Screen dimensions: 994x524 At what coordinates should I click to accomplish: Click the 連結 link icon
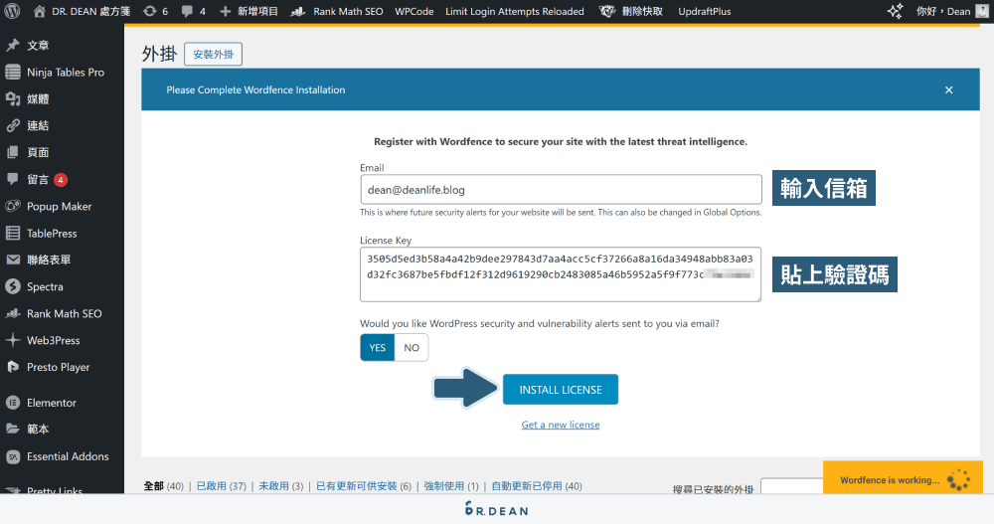click(x=13, y=125)
